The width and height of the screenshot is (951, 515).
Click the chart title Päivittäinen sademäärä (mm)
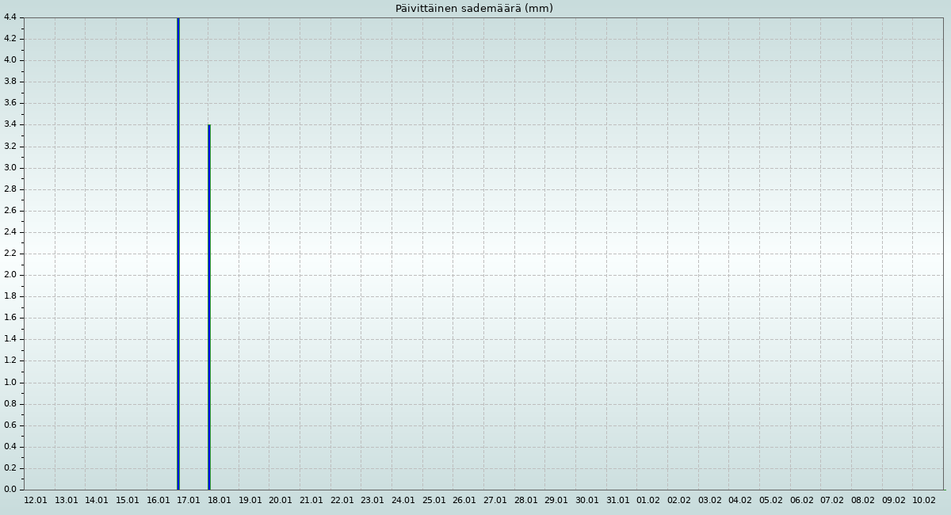tap(474, 9)
